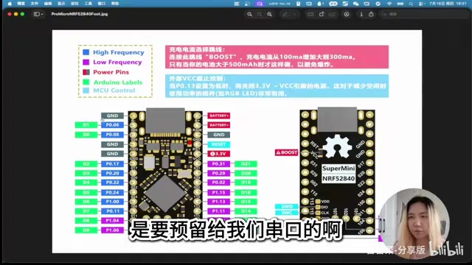
Task: Open the 窗口 menu
Action: click(x=102, y=4)
